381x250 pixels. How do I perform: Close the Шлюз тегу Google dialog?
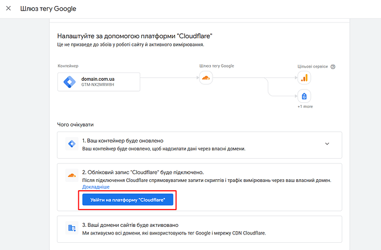tap(8, 8)
